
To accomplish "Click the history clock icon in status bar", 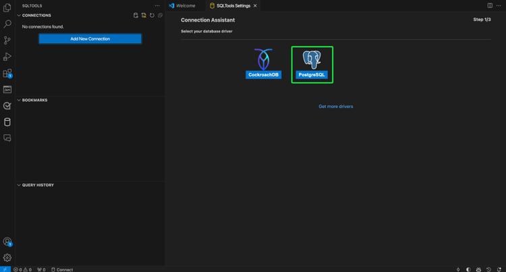I will click(488, 269).
